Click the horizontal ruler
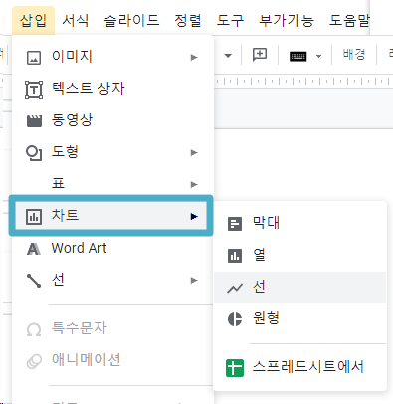This screenshot has width=393, height=404. 303,81
